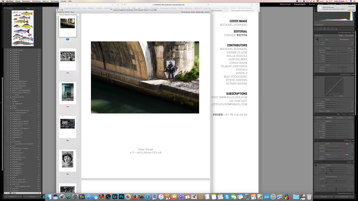Select Lightroom red eye correction tool
The image size is (358, 201).
click(325, 29)
